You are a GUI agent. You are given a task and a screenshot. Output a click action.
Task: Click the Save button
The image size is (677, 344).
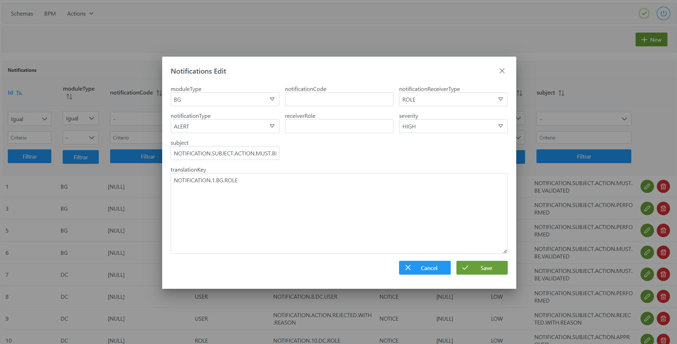point(482,268)
